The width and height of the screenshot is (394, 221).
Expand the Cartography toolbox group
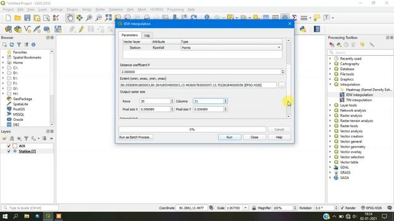click(x=330, y=64)
